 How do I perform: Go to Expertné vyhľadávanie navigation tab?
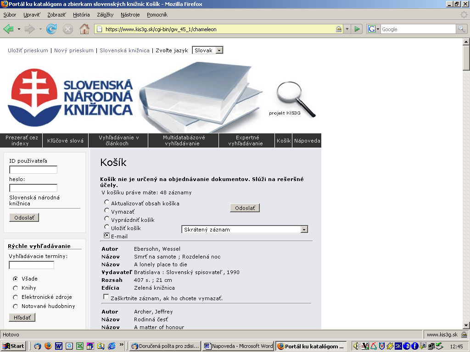[x=247, y=140]
